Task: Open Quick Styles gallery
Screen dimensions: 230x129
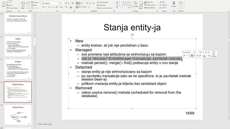Action: click(141, 5)
